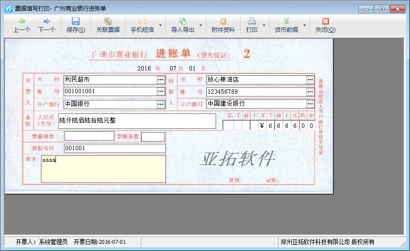410x251 pixels.
Task: Click the 备注 remarks text area
Action: point(103,169)
